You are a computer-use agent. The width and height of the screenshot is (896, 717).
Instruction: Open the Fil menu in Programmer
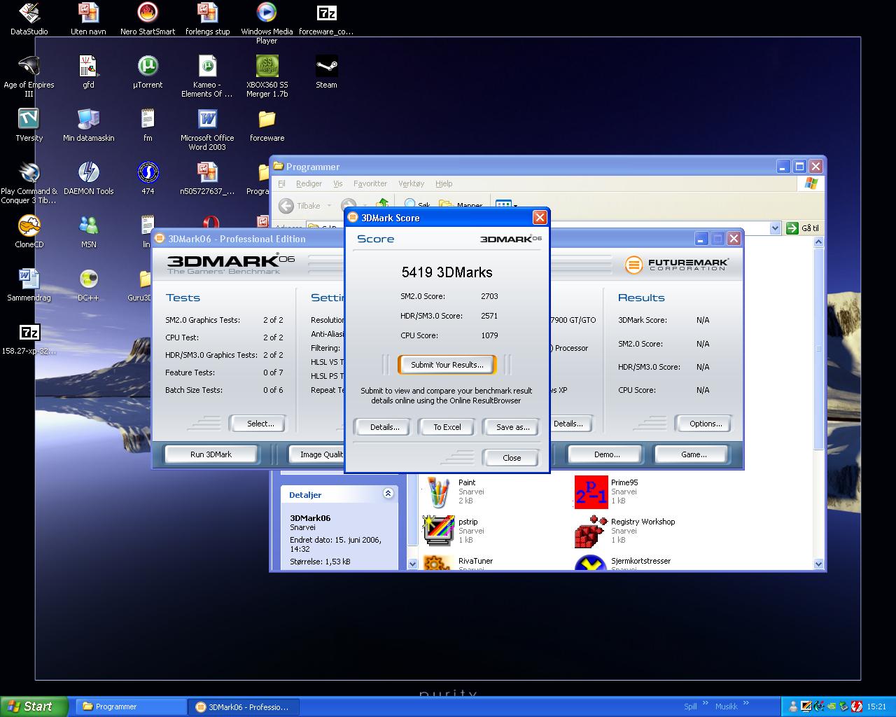281,183
